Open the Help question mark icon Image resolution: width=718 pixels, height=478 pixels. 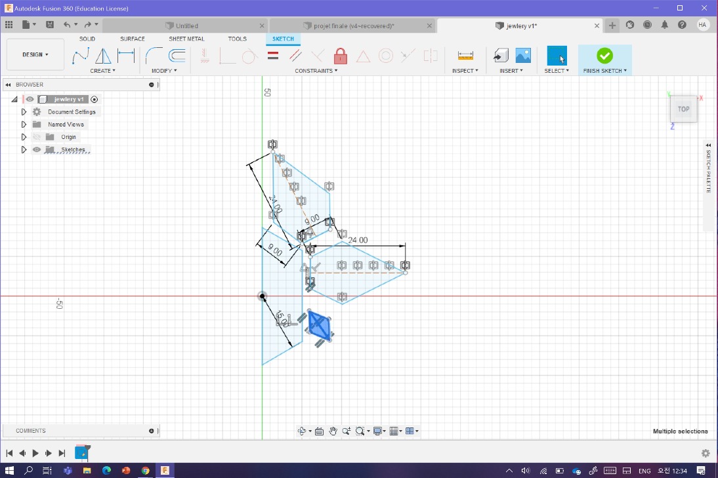(682, 25)
